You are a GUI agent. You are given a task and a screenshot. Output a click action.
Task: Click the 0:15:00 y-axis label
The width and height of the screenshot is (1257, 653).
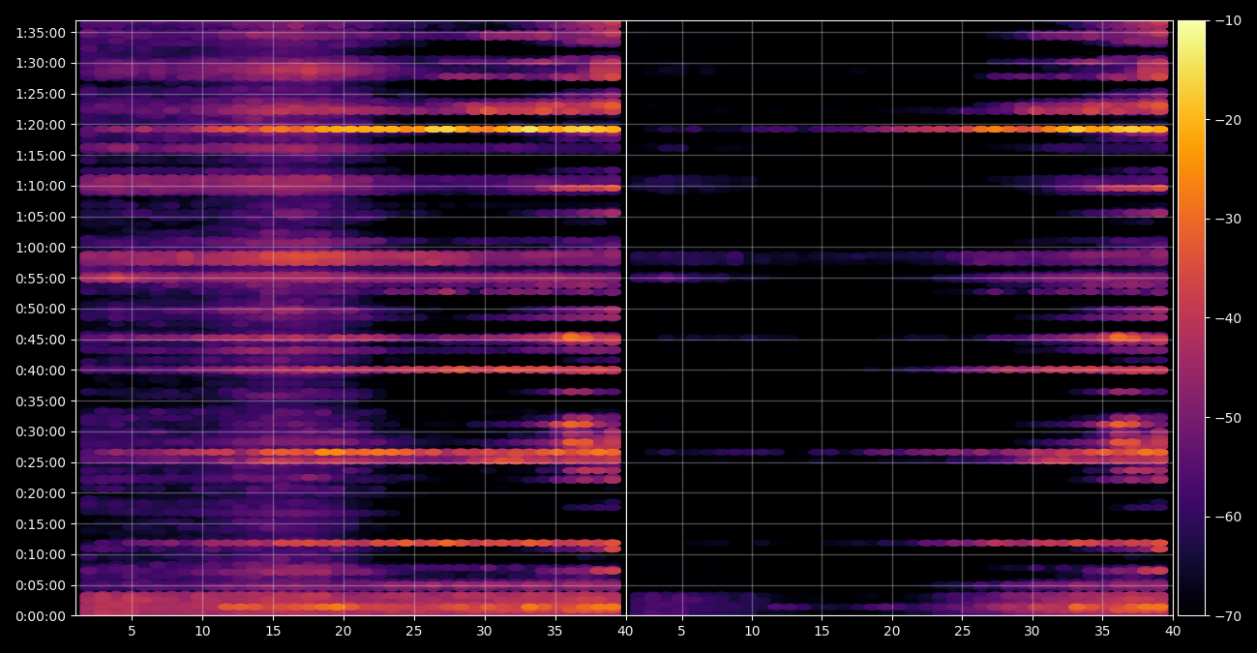41,524
